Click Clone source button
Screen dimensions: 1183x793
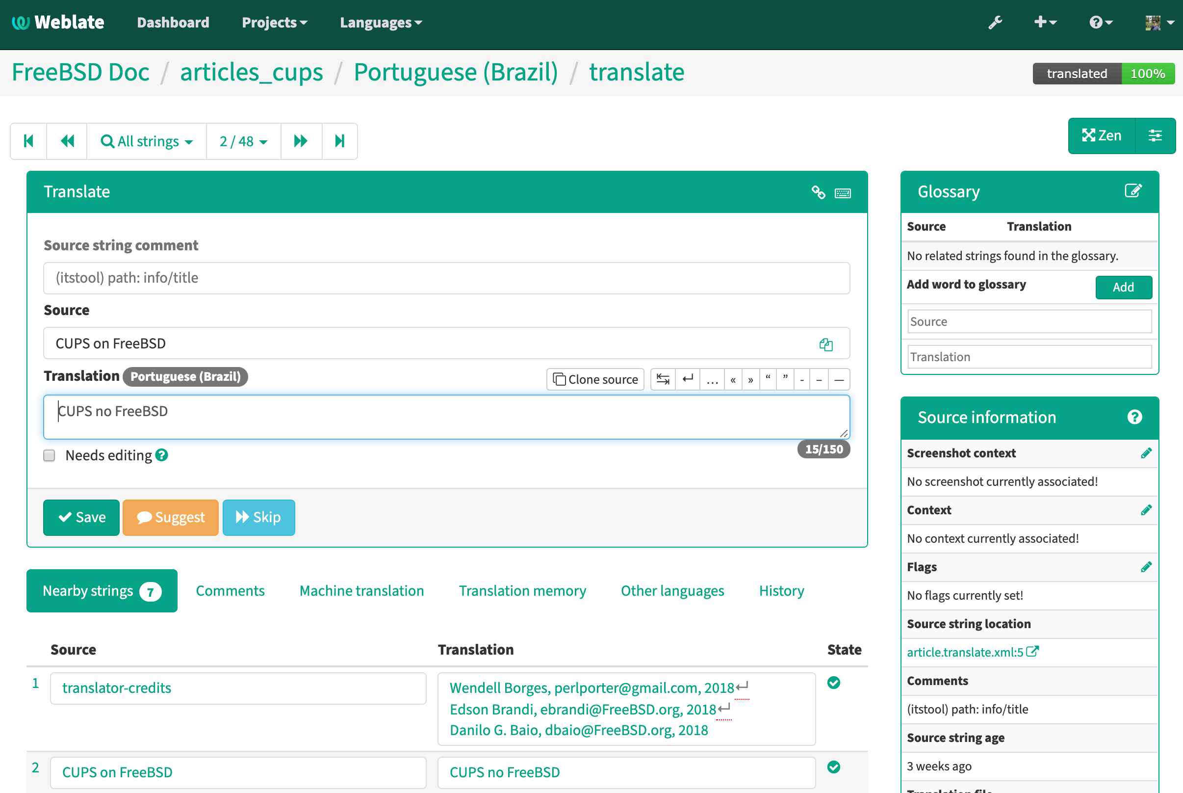tap(595, 379)
